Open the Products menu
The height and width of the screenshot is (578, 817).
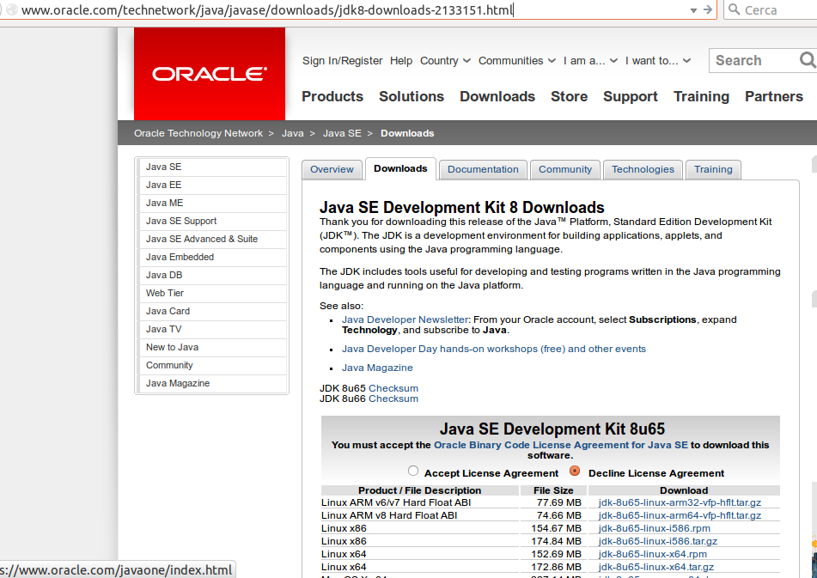tap(332, 96)
